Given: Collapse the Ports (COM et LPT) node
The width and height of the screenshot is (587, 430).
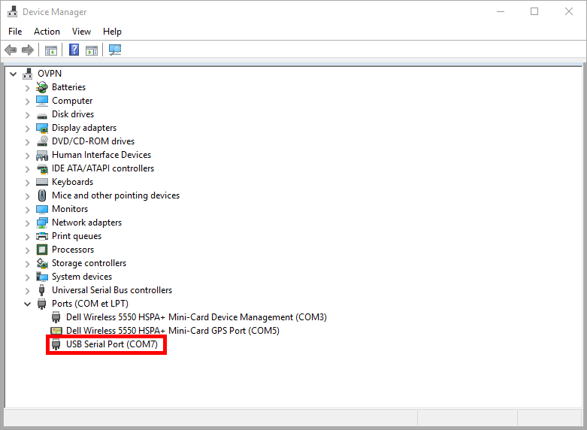Looking at the screenshot, I should (28, 304).
